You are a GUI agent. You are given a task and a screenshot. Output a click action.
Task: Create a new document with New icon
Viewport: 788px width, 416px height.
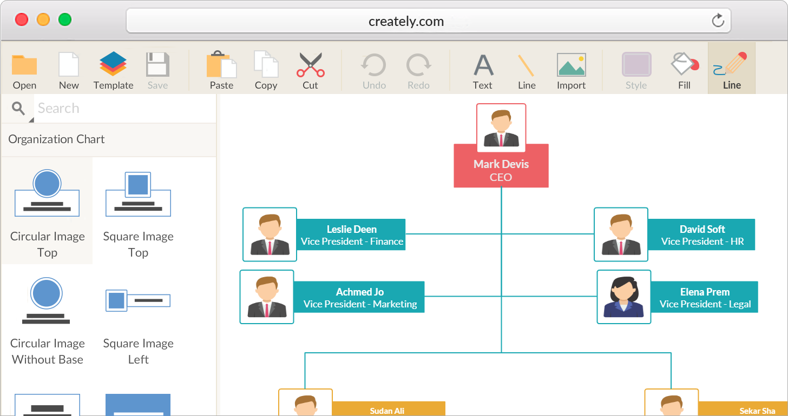[69, 66]
